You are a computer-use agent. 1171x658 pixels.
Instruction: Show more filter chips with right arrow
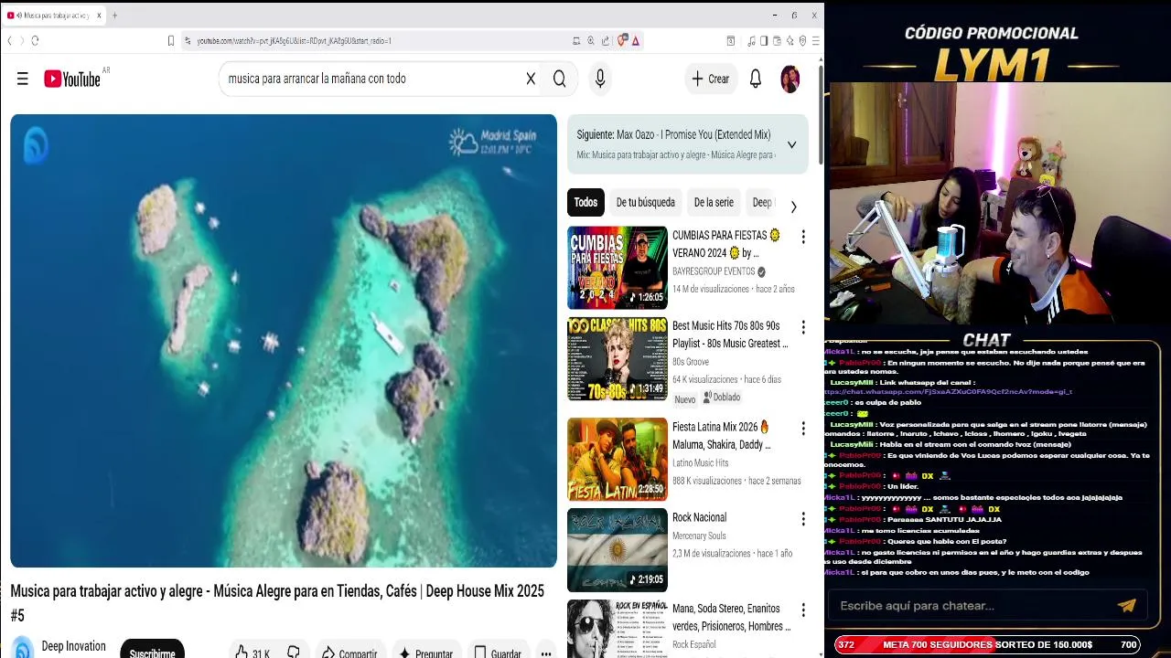[x=793, y=207]
